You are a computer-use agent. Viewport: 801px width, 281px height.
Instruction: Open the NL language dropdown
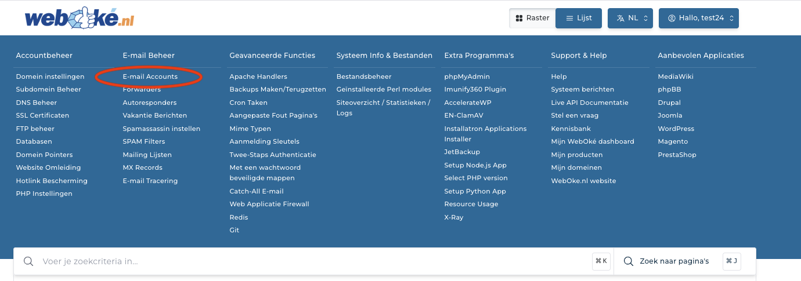tap(630, 18)
